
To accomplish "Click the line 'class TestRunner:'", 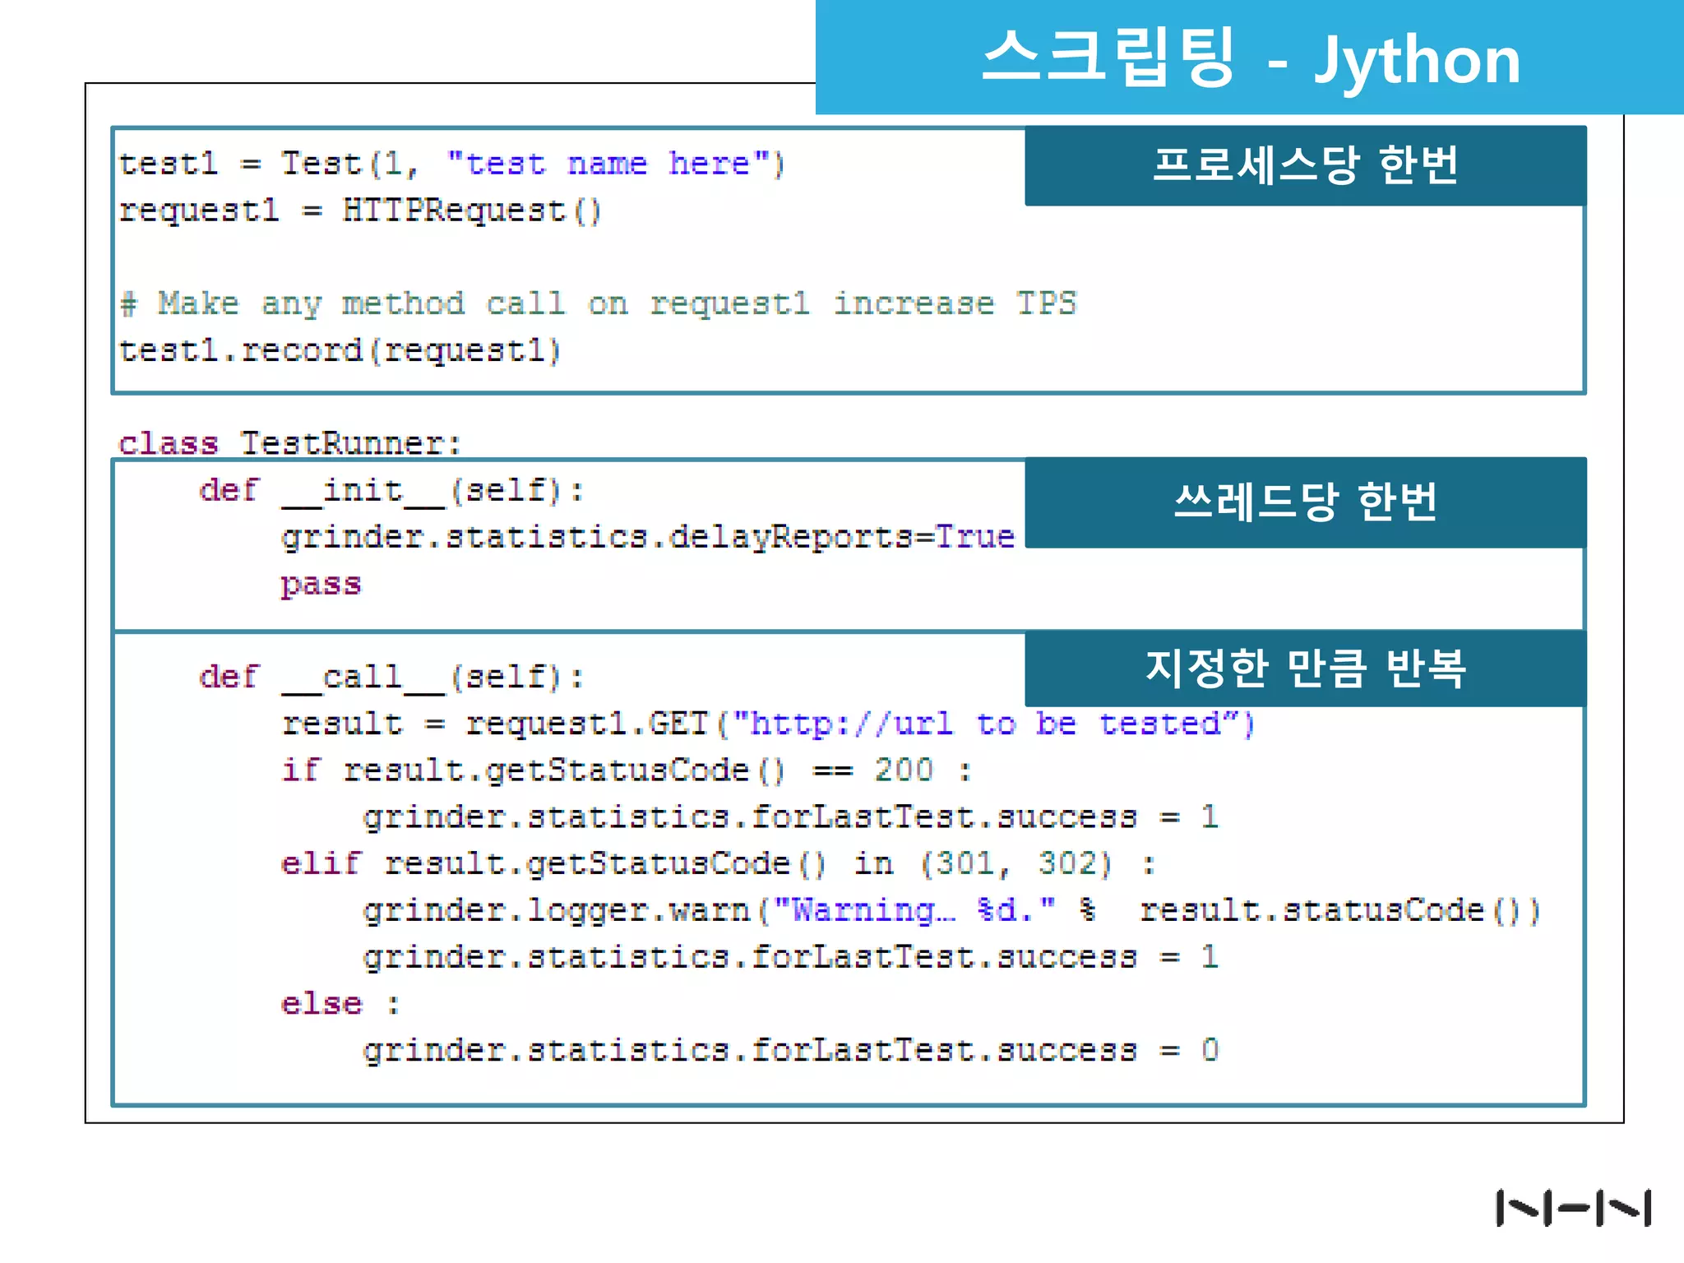I will click(289, 443).
